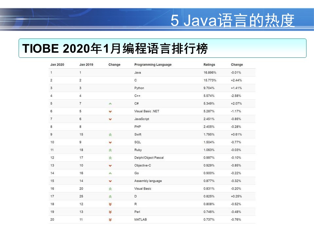
Task: Click the 'C++' language cell
Action: coord(137,96)
